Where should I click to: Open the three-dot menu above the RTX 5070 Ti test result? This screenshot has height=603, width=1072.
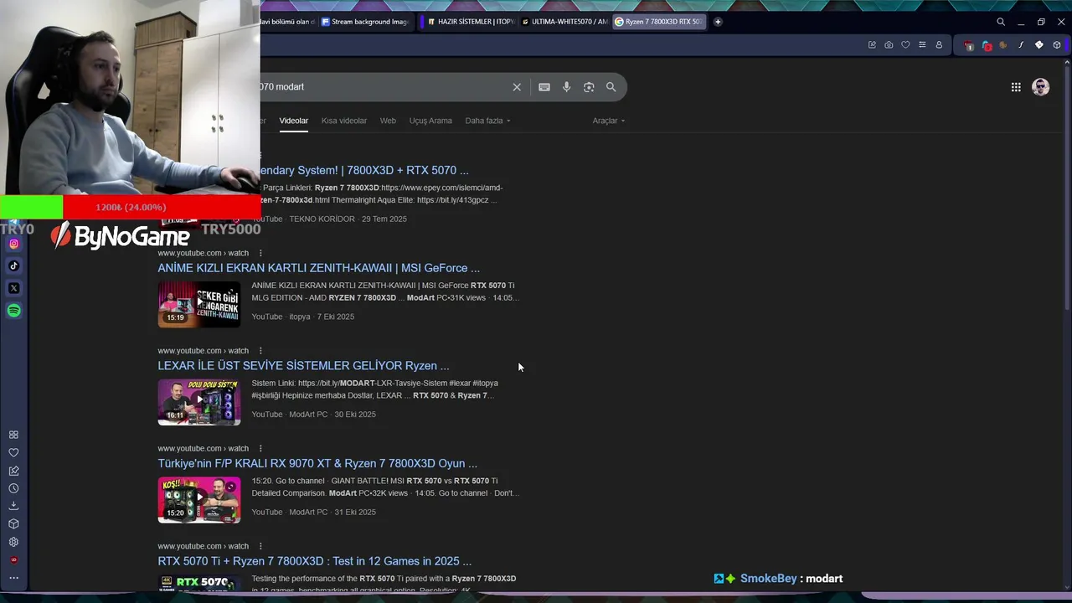pos(260,546)
